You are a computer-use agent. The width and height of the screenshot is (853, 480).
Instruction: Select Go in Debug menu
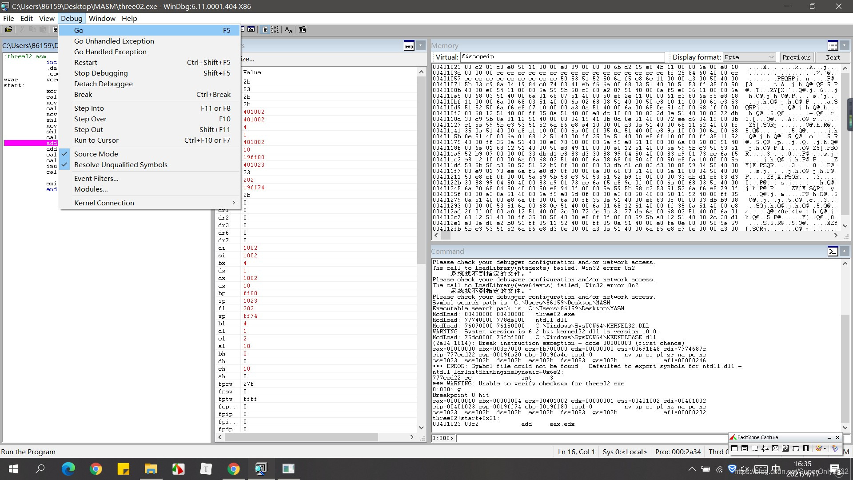click(x=150, y=30)
